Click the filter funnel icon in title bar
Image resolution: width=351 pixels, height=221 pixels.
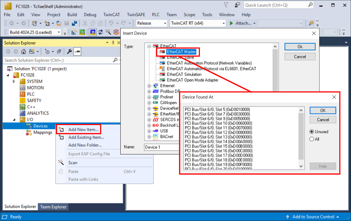tap(226, 5)
